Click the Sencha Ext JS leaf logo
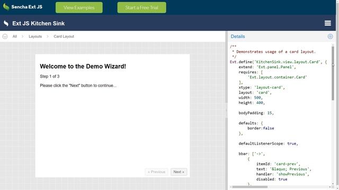 [6, 7]
